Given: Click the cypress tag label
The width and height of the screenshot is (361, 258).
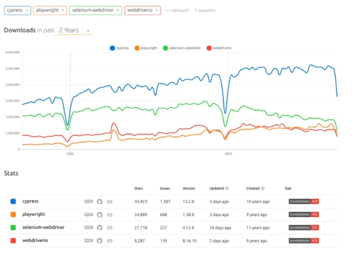Looking at the screenshot, I should 14,11.
